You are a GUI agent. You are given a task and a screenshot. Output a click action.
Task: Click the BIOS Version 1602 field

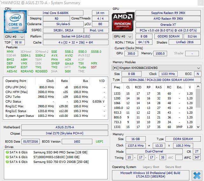coord(77,142)
